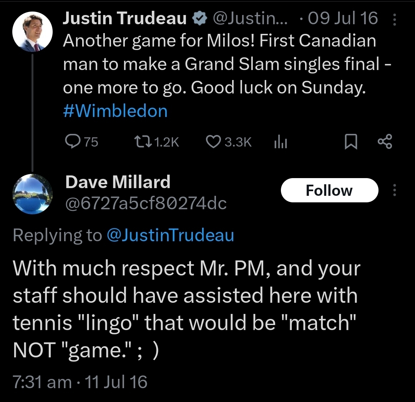
Task: Open Justin Trudeau's profile picture
Action: 33,31
